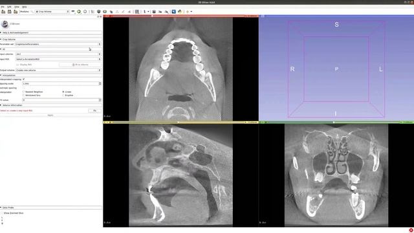Screen dimensions: 414x233
Task: Click the Save Data toolbar icon
Action: (16, 12)
